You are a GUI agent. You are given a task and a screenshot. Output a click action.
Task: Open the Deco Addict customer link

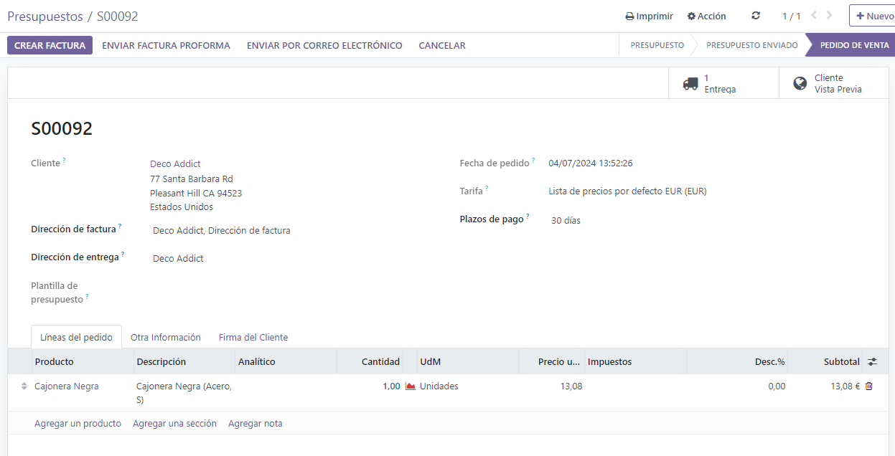click(174, 163)
